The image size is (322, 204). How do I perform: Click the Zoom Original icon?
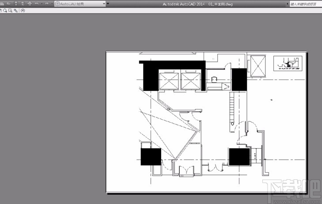click(x=15, y=11)
